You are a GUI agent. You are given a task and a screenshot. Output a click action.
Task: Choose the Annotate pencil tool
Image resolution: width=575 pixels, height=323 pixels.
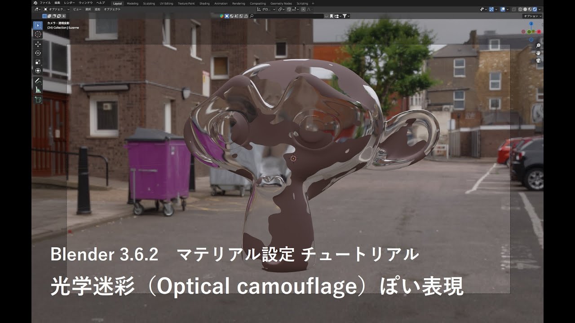coord(38,81)
